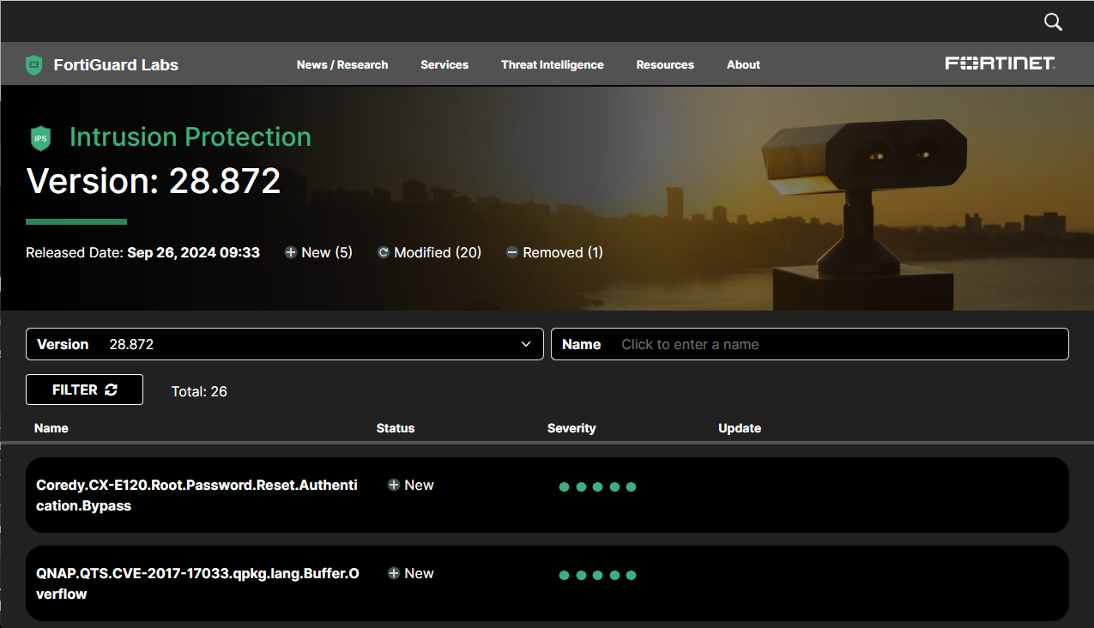Click the severity dots for Coredy entry
The image size is (1094, 628).
[597, 486]
